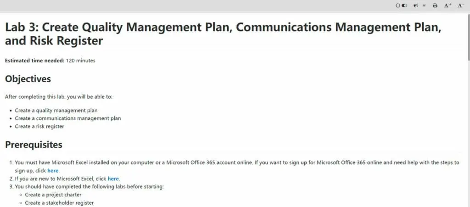Expand the chevron dropdown beside megaphone
470x207 pixels.
tap(424, 6)
